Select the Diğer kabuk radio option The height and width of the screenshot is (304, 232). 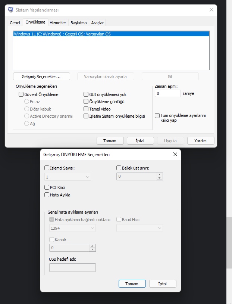point(26,109)
